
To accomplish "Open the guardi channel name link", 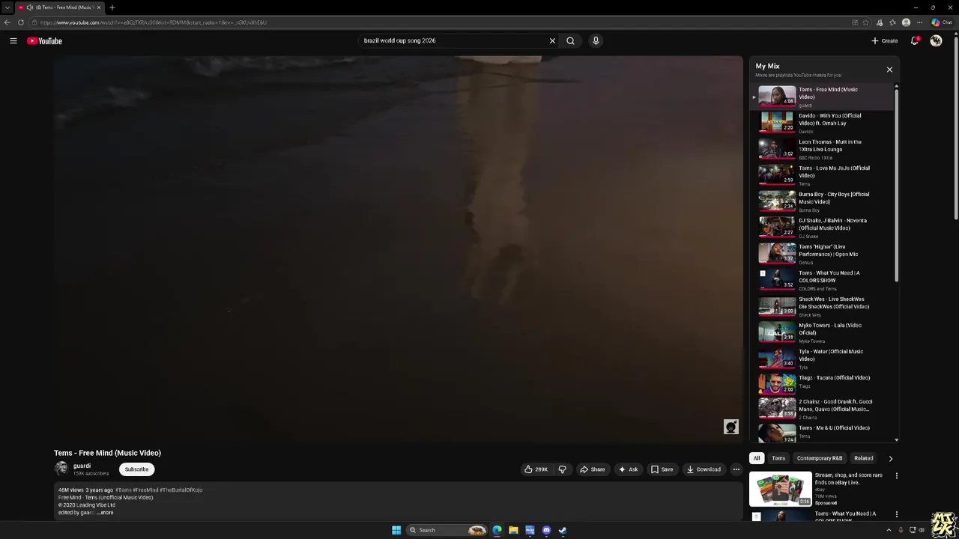I will [82, 466].
